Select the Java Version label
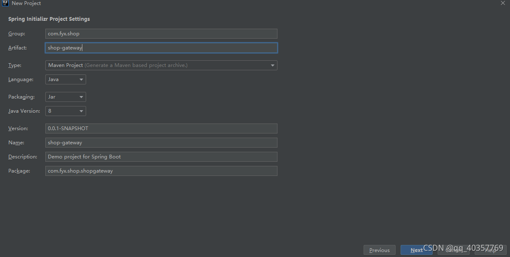The width and height of the screenshot is (510, 257). click(24, 111)
